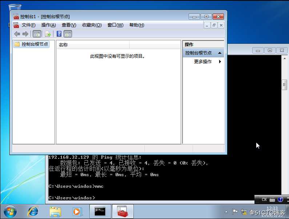Open the 查看(V) menu
The height and width of the screenshot is (219, 289).
[x=69, y=25]
